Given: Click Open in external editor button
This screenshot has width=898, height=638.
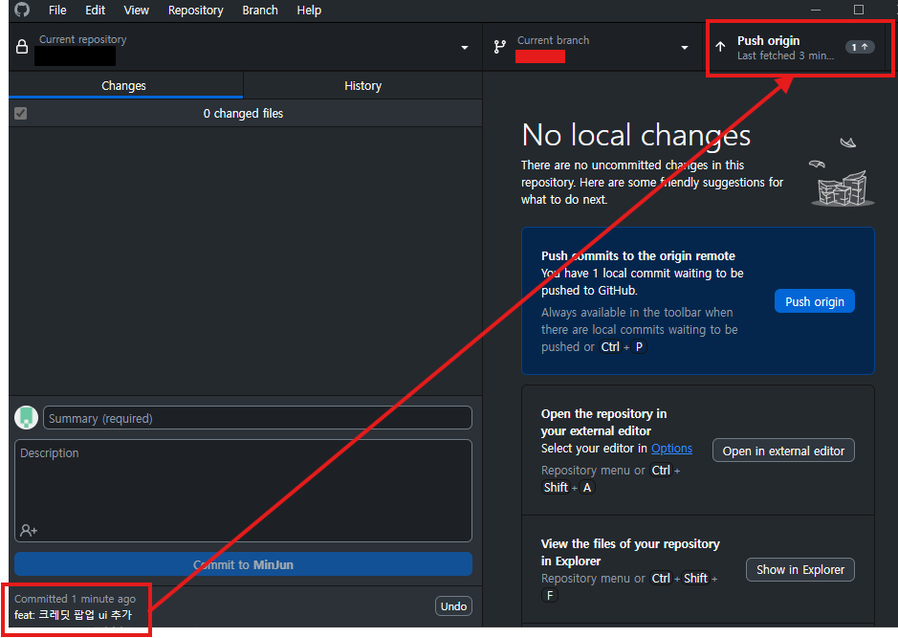Looking at the screenshot, I should pyautogui.click(x=783, y=451).
